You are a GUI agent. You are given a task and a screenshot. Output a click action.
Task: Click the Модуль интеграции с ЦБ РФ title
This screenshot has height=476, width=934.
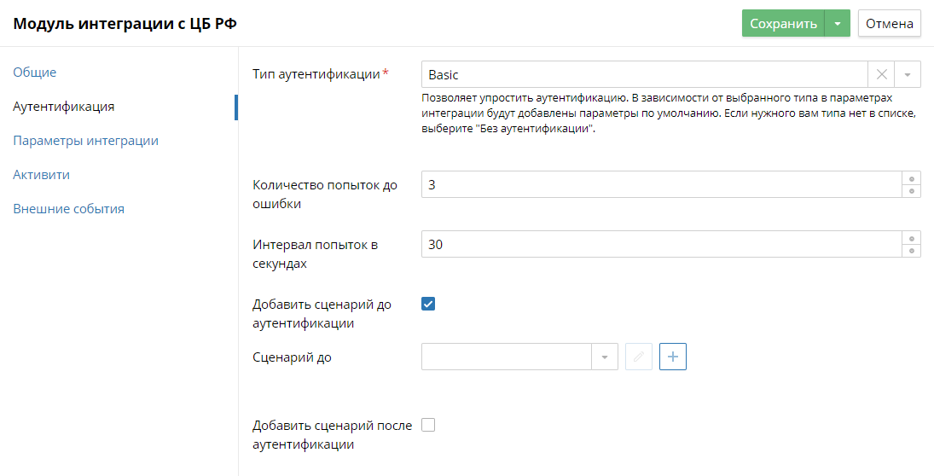125,24
